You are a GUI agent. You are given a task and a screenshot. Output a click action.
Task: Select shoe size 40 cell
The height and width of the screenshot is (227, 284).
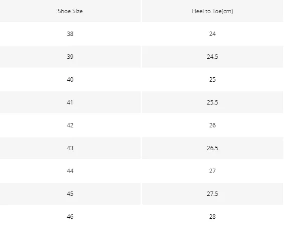click(x=70, y=80)
